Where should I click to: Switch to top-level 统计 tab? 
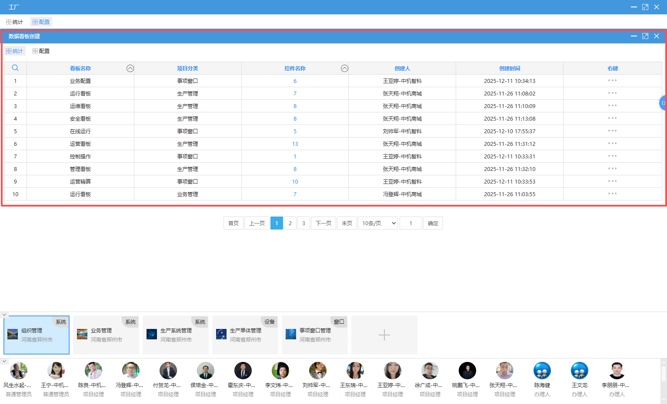click(15, 22)
